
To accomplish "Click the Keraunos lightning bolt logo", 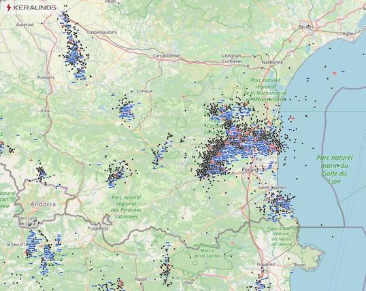I will (9, 7).
